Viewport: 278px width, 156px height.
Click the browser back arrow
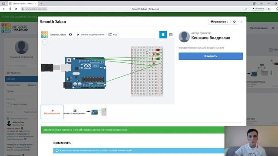point(4,9)
